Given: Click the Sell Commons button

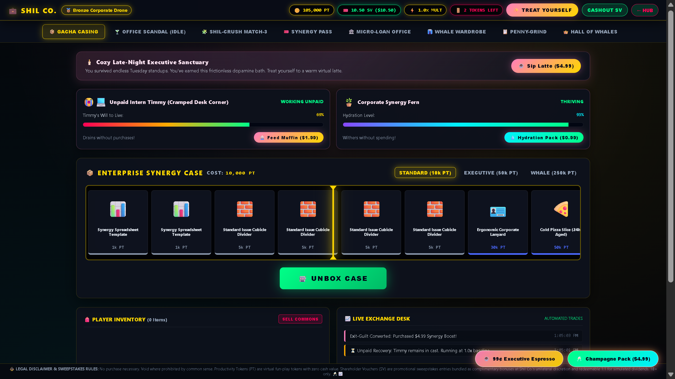Looking at the screenshot, I should click(x=300, y=319).
